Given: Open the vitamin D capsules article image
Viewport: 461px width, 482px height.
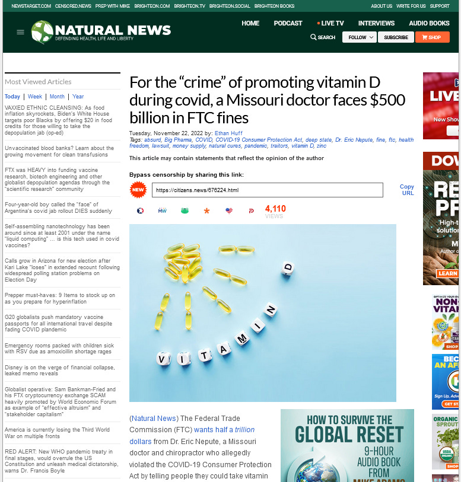Looking at the screenshot, I should (263, 312).
